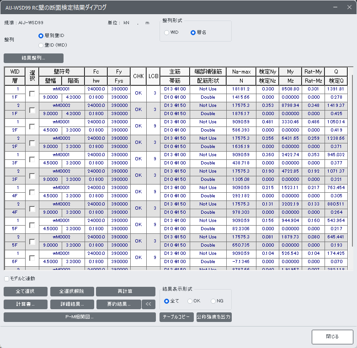Click the WID column header
357x348 pixels.
(15, 72)
